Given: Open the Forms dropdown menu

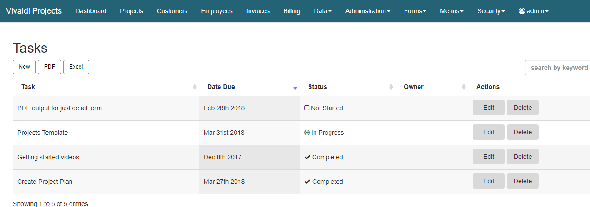Looking at the screenshot, I should tap(415, 11).
